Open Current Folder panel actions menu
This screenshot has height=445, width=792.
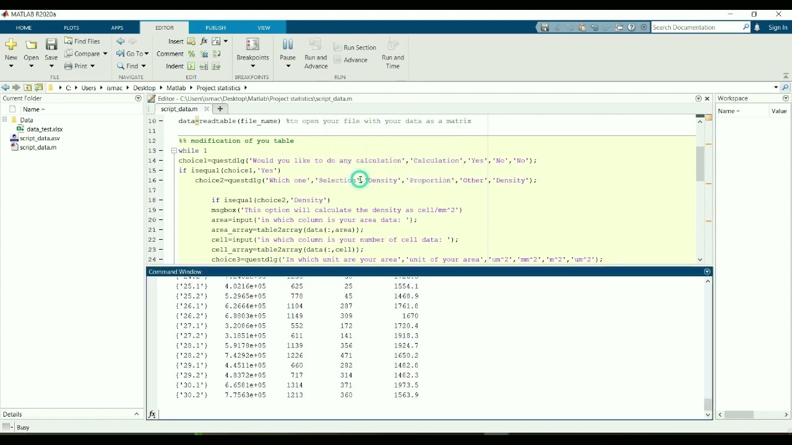coord(138,98)
